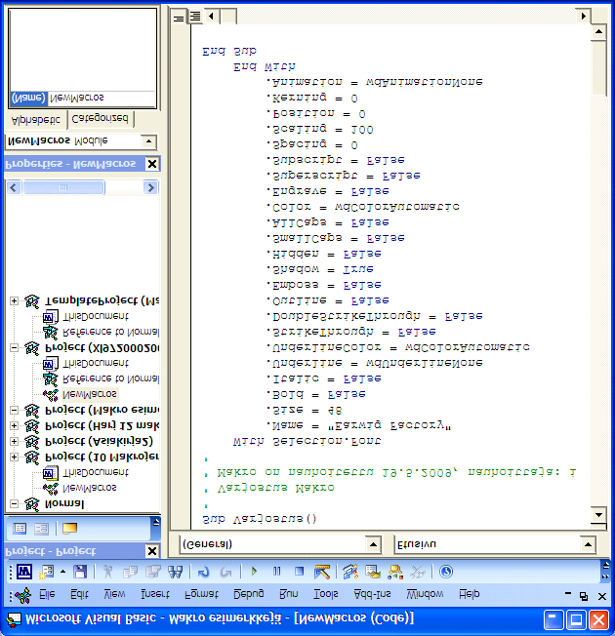
Task: Open the Add-Ins menu
Action: click(x=372, y=595)
